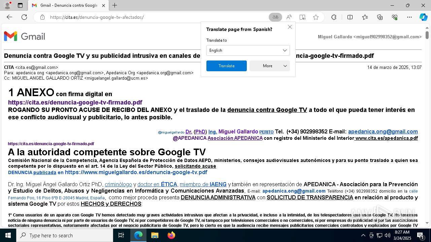
Task: Open the Edge profile icon
Action: point(7,5)
